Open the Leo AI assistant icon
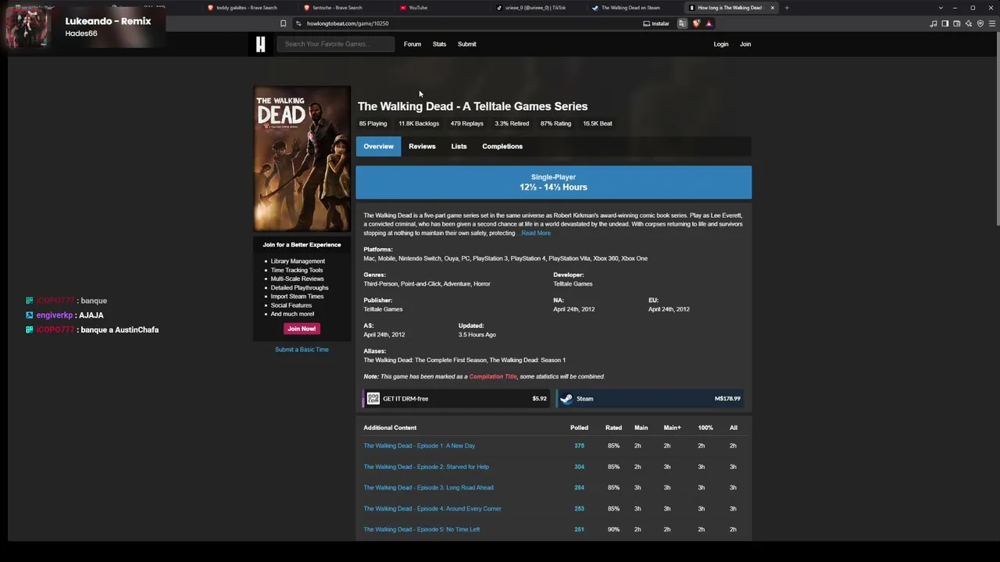The width and height of the screenshot is (1000, 562). point(968,23)
